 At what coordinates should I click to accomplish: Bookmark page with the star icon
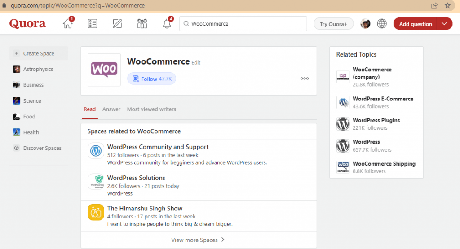pos(447,5)
